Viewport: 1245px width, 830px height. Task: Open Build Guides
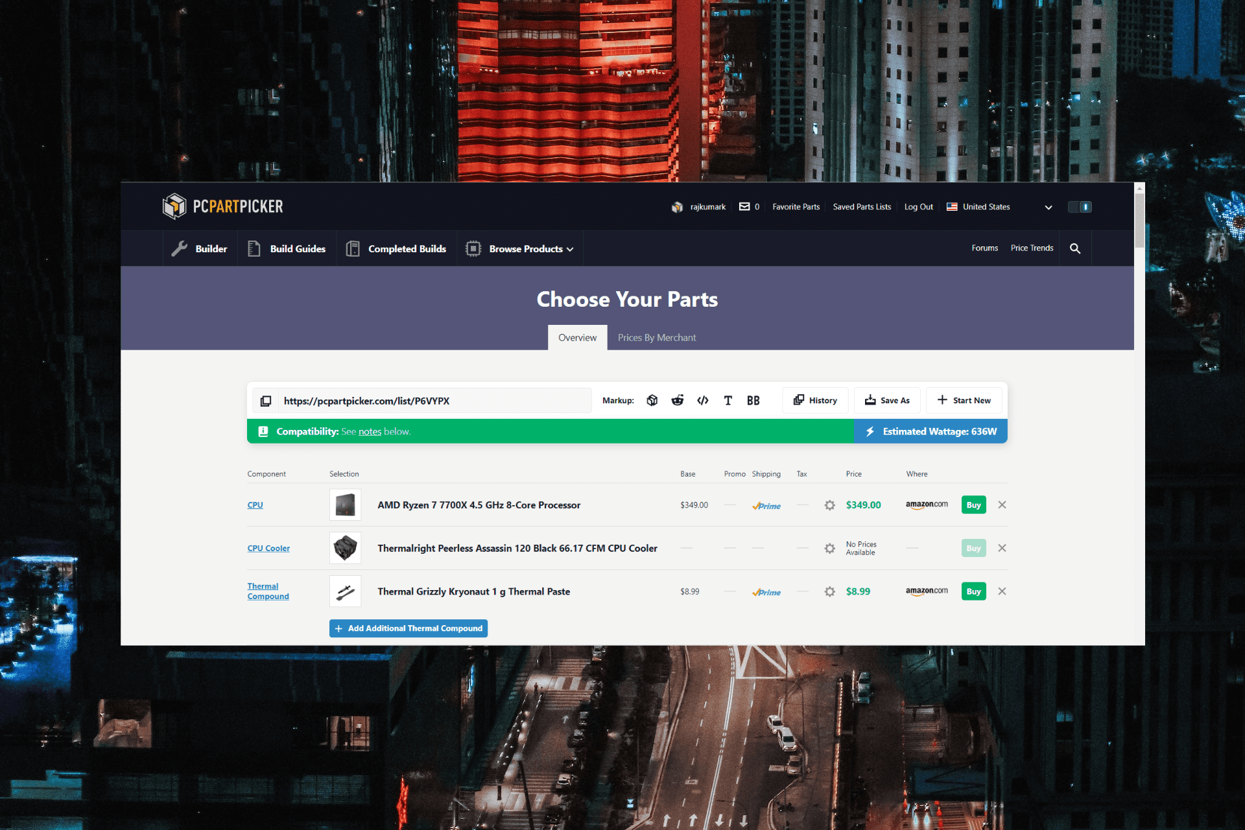tap(287, 248)
